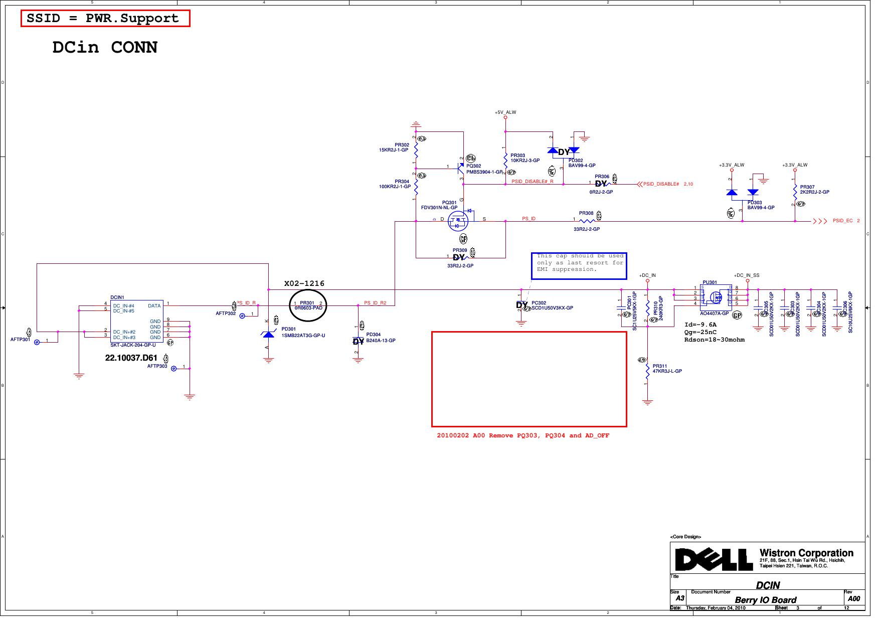This screenshot has width=880, height=622.
Task: Select the FDV301N-NL-GP part name label
Action: tap(439, 208)
